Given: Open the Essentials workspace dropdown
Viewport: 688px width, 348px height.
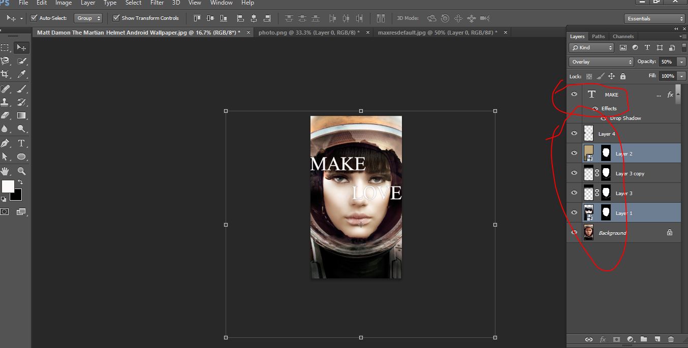Looking at the screenshot, I should 655,19.
